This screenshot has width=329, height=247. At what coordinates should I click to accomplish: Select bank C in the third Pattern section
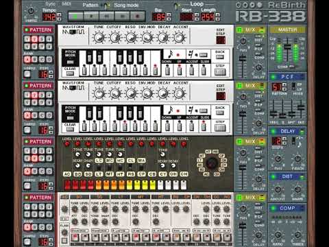pyautogui.click(x=42, y=172)
